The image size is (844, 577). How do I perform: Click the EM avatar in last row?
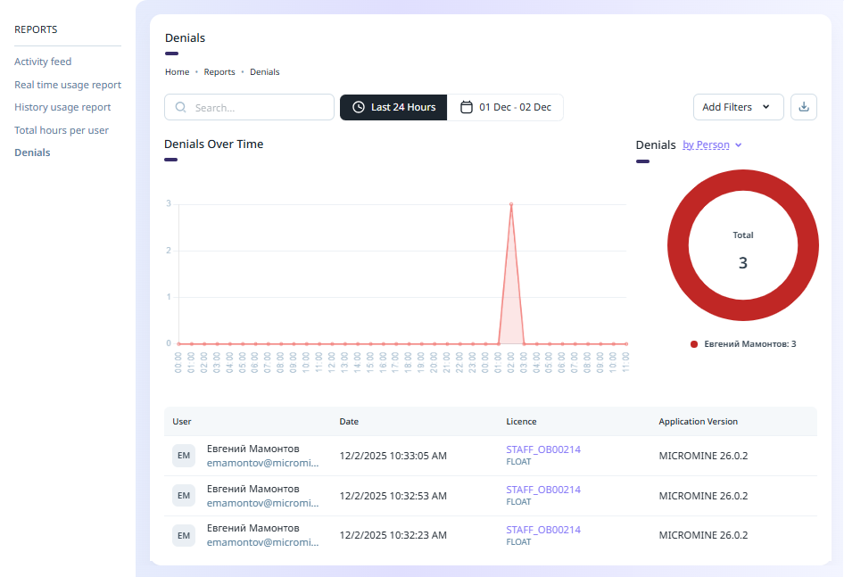pos(183,535)
